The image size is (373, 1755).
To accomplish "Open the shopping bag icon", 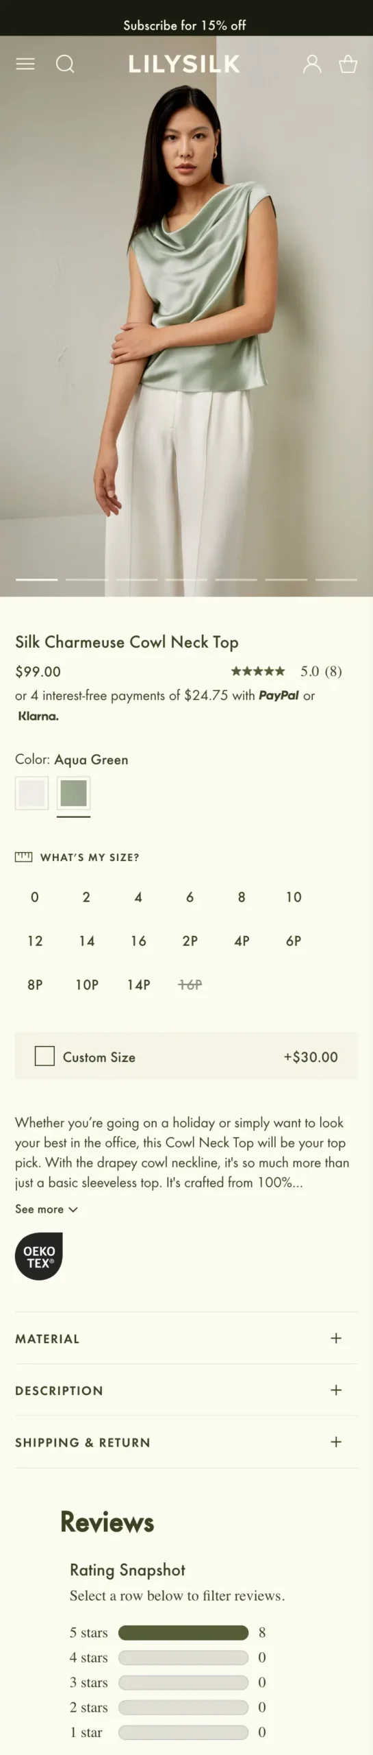I will [348, 64].
